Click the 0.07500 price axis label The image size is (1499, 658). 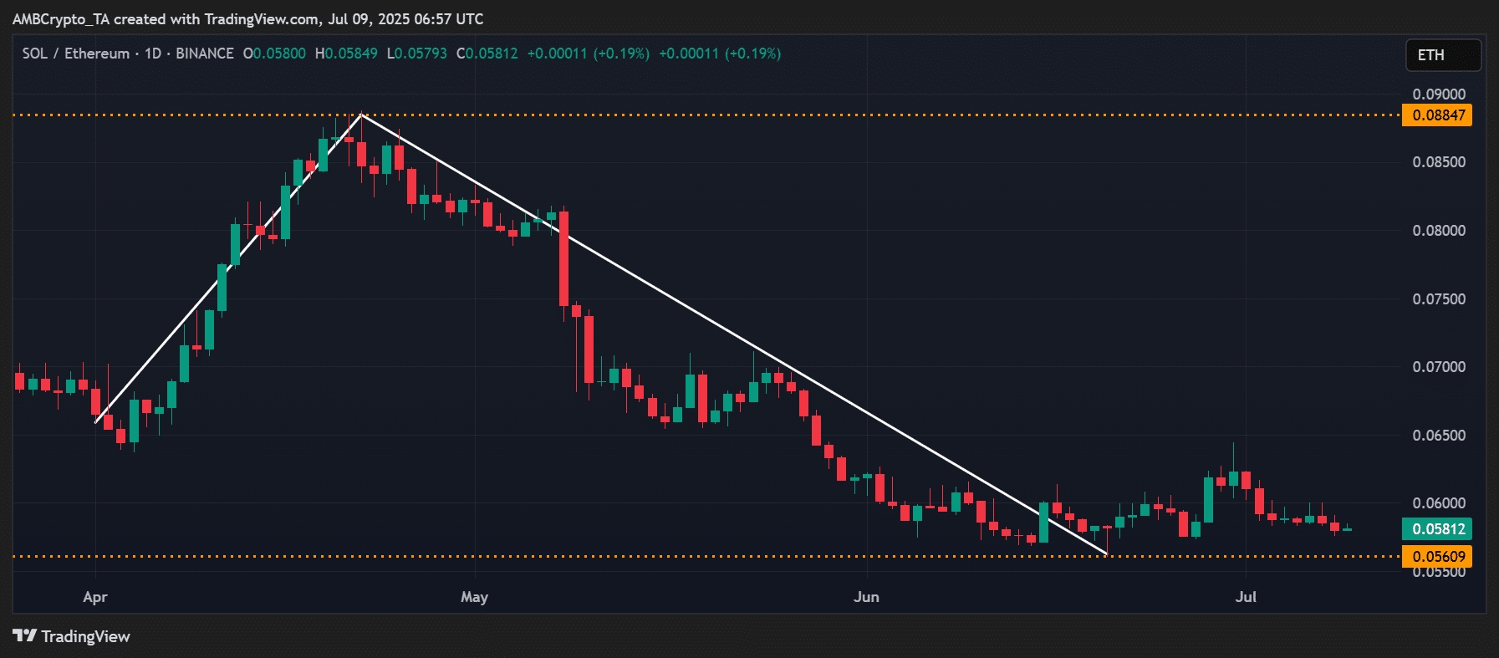click(1438, 299)
